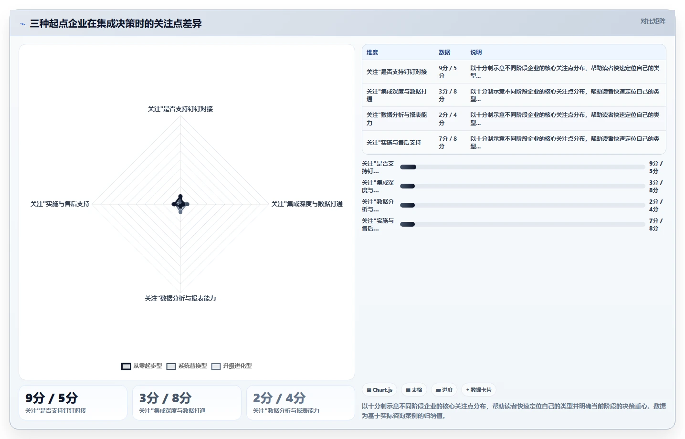This screenshot has width=685, height=439.
Task: Click the 系统替换型 legend color box
Action: 171,366
